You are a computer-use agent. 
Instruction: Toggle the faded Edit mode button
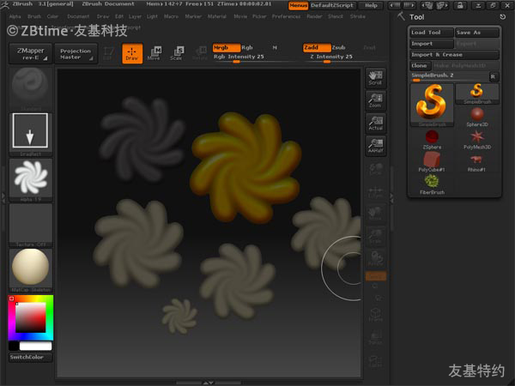pyautogui.click(x=108, y=53)
